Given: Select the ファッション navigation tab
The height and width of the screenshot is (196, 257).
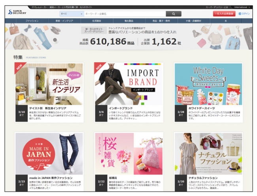Looking at the screenshot, I should 32,20.
